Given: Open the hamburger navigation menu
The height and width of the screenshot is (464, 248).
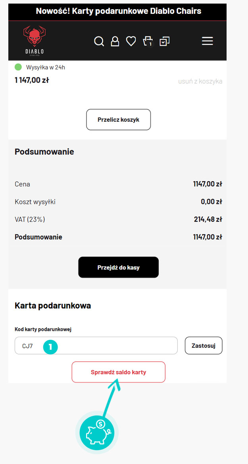Looking at the screenshot, I should point(207,41).
